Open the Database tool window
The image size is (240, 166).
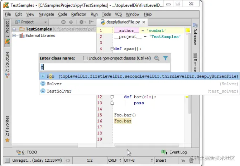(x=195, y=34)
